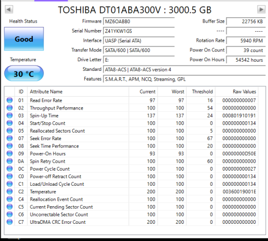
Task: Click status orb for Seek Error Rate
Action: tap(10, 138)
